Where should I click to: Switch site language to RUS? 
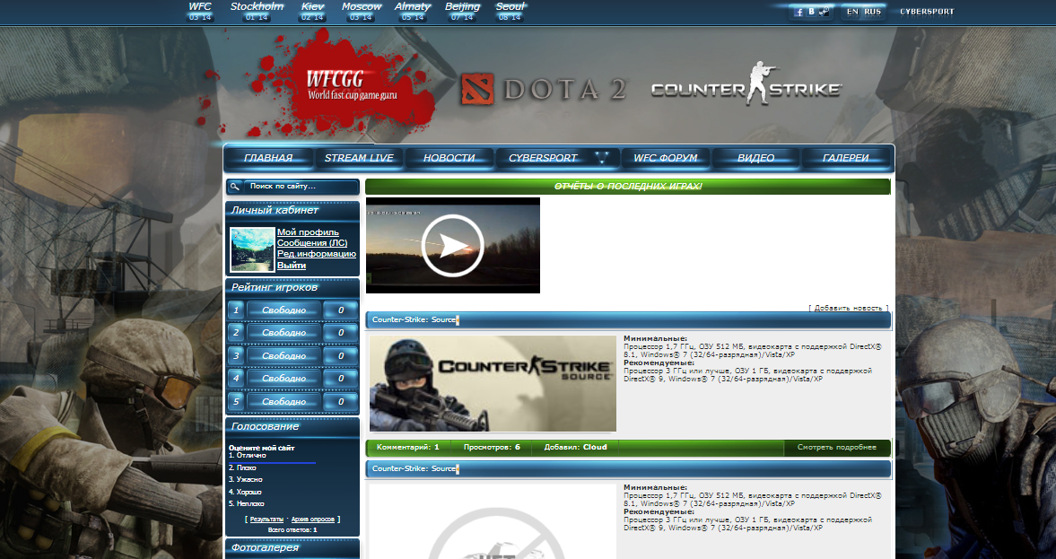point(872,12)
